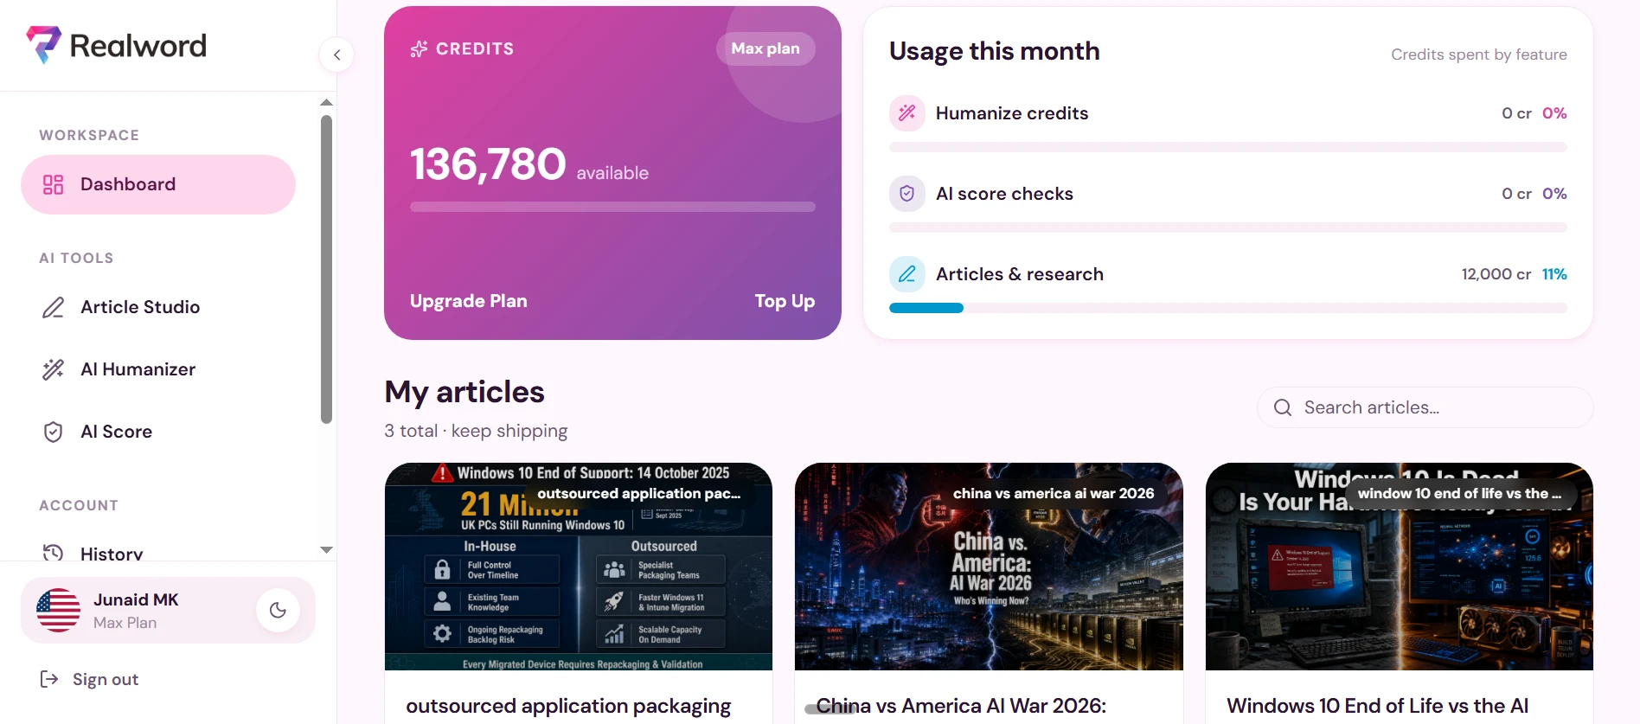Click the Articles & research pencil icon
1640x724 pixels.
(907, 274)
